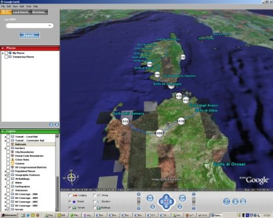Switch to the Directions tab
Image resolution: width=273 pixels, height=218 pixels.
(39, 12)
